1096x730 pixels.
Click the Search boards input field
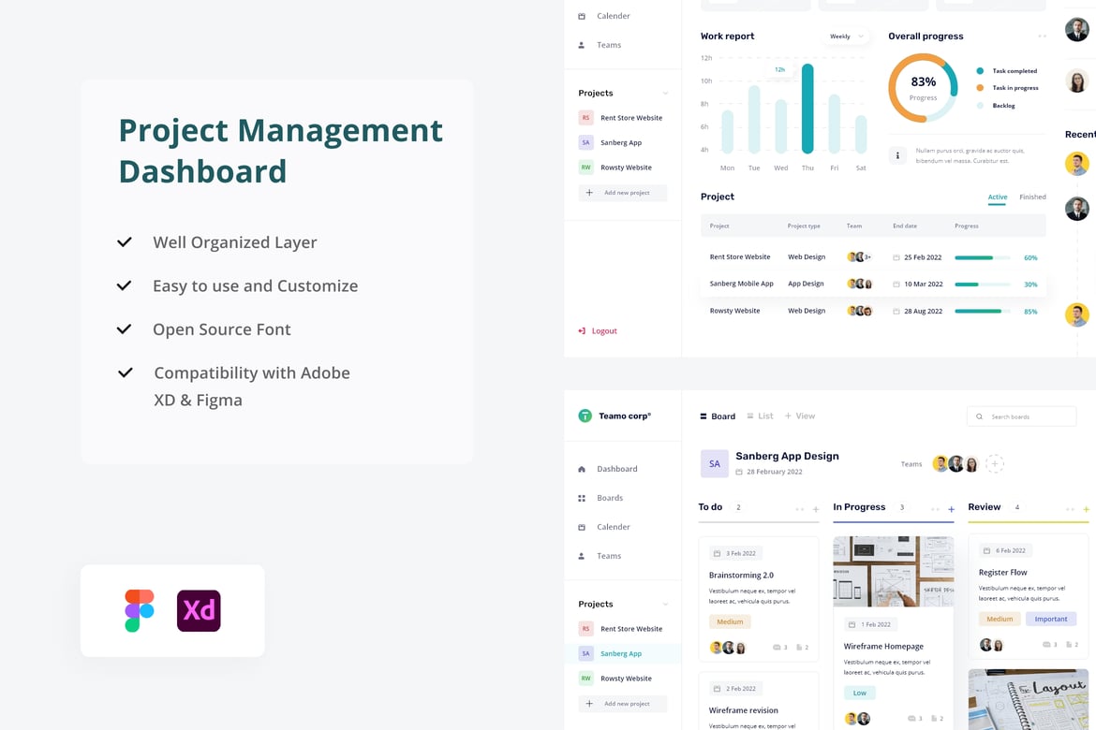[x=1021, y=416]
